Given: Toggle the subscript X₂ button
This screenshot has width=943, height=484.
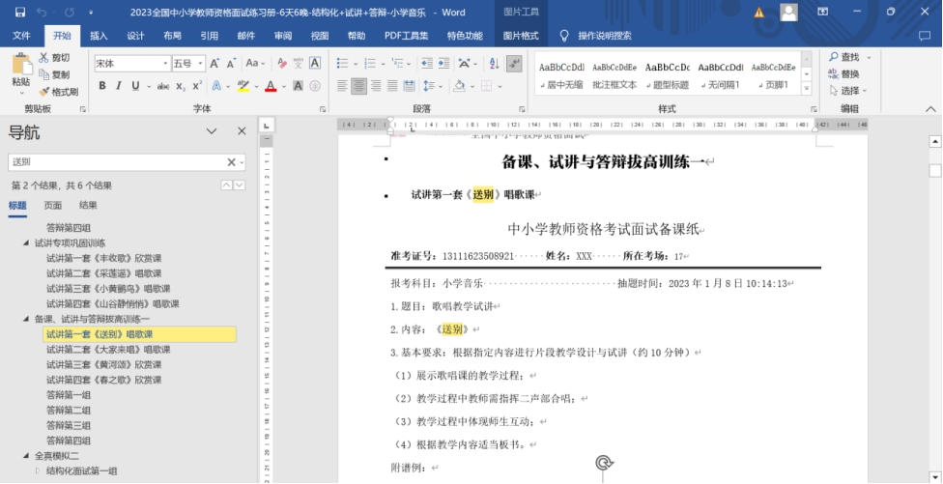Looking at the screenshot, I should pos(181,86).
